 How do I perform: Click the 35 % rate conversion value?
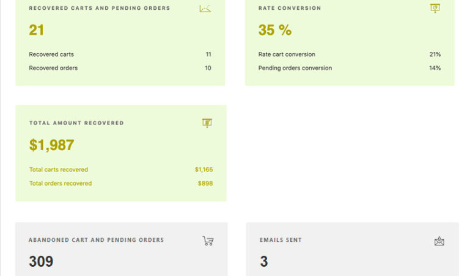(275, 30)
